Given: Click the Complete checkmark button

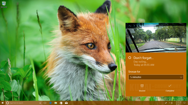Looking at the screenshot, I should [170, 88].
